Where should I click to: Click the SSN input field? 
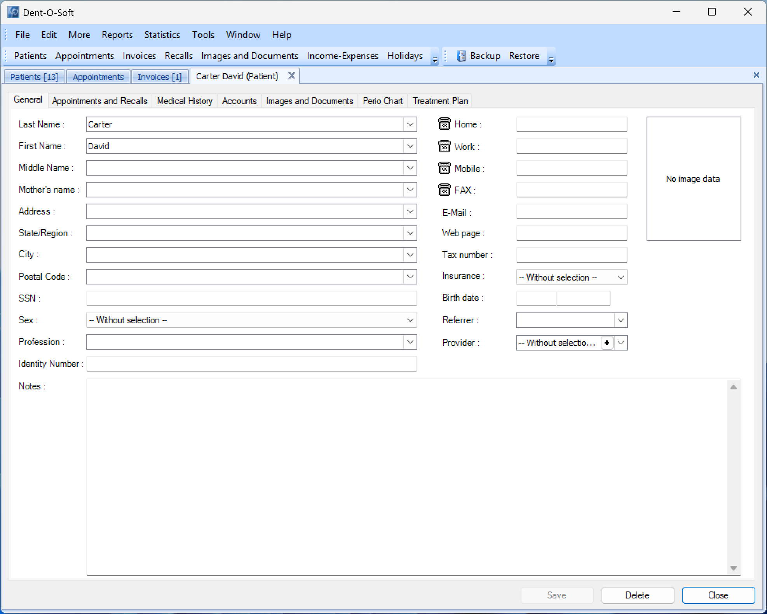pos(251,298)
